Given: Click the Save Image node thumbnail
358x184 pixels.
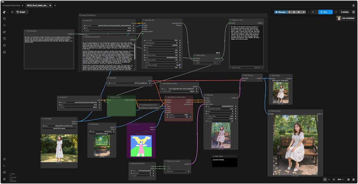Looking at the screenshot, I should tap(281, 93).
